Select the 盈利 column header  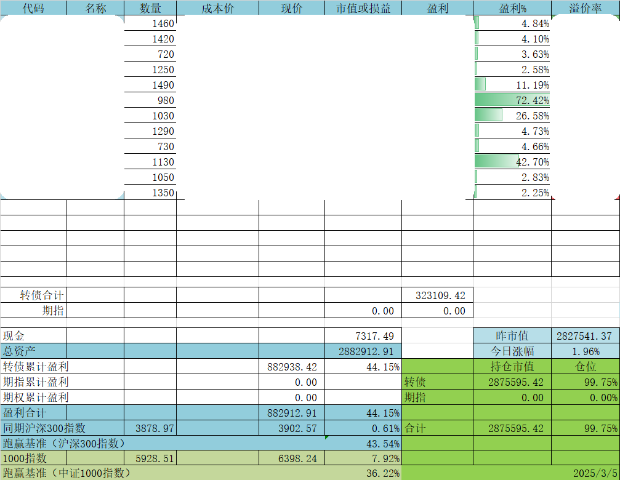coord(437,8)
